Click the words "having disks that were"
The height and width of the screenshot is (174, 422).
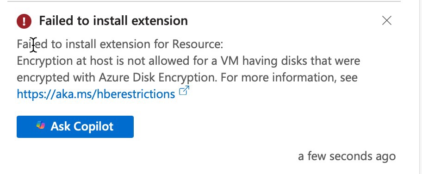[x=301, y=61]
